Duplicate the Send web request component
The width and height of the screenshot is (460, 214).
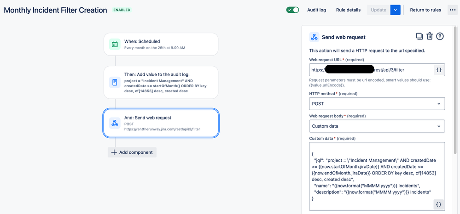pyautogui.click(x=419, y=36)
